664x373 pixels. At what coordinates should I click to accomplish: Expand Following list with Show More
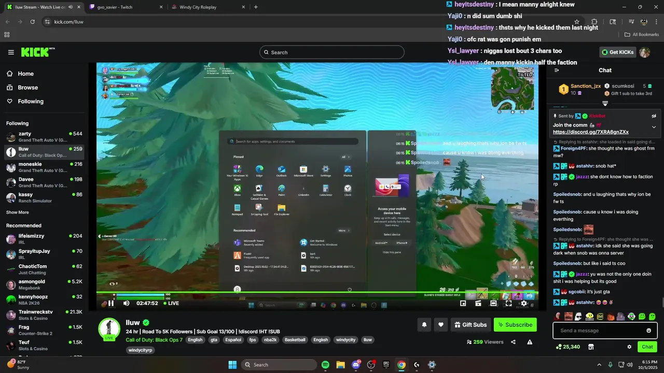(18, 212)
